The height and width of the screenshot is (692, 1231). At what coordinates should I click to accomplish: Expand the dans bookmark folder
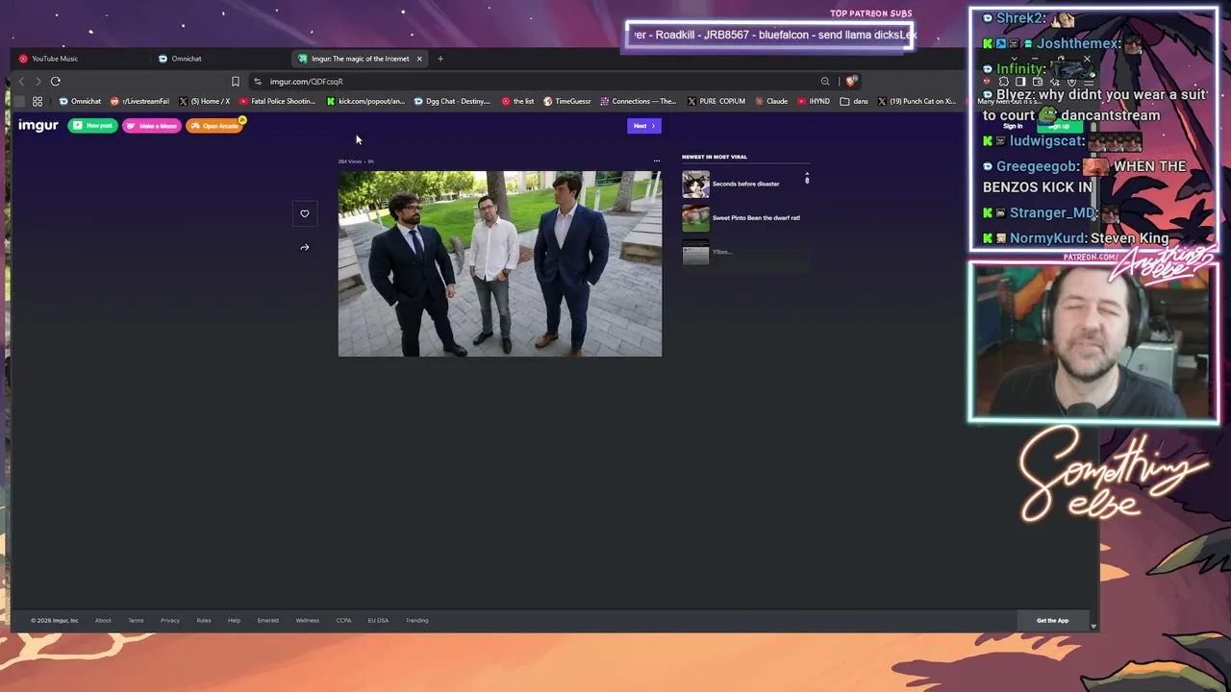(854, 101)
